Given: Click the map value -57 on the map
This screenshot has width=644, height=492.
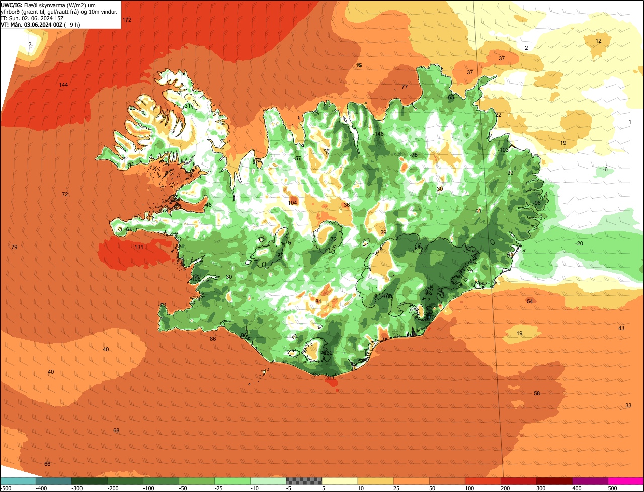Looking at the screenshot, I should tap(298, 158).
